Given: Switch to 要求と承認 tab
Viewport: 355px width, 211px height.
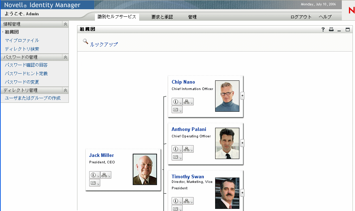Looking at the screenshot, I should [162, 17].
